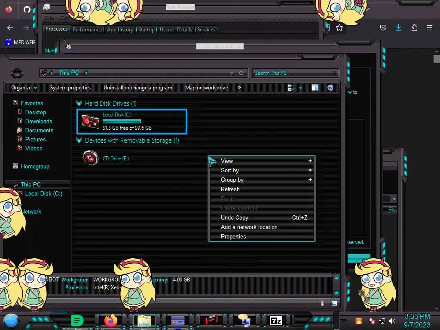Switch to Task Manager App history tab
The height and width of the screenshot is (330, 440).
[120, 30]
